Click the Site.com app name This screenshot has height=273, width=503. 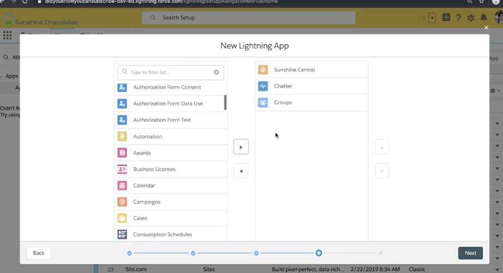click(x=136, y=269)
